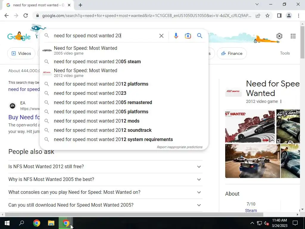Open the Tools search options
This screenshot has height=229, width=305.
pos(285,53)
